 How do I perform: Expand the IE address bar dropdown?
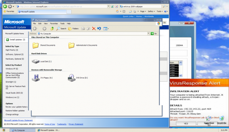108,6
